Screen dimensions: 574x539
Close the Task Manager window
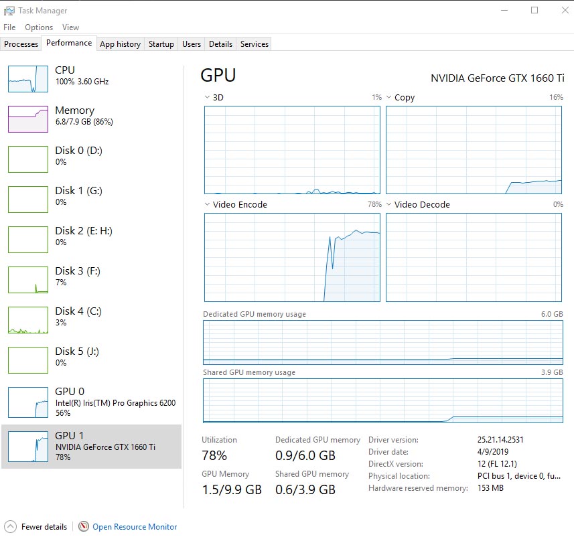[565, 10]
